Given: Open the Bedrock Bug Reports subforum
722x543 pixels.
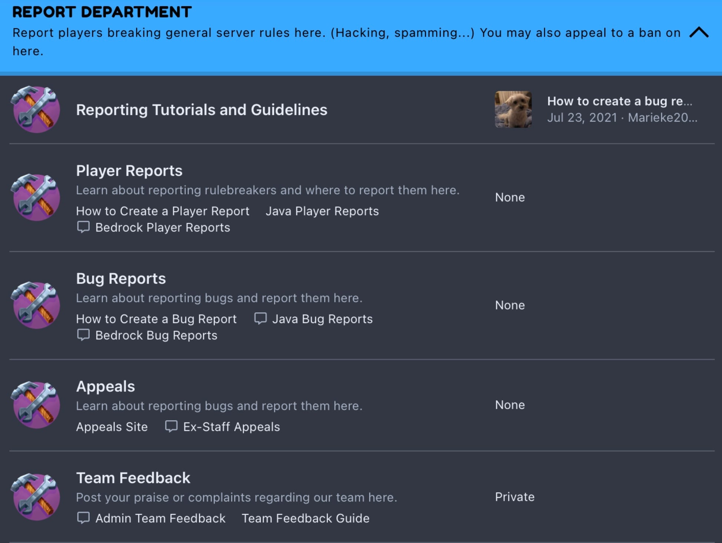Looking at the screenshot, I should click(x=156, y=335).
